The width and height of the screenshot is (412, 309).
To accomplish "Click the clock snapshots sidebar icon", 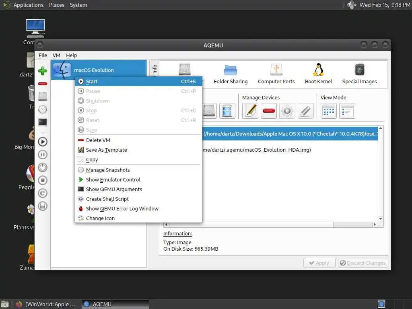I will click(x=43, y=109).
